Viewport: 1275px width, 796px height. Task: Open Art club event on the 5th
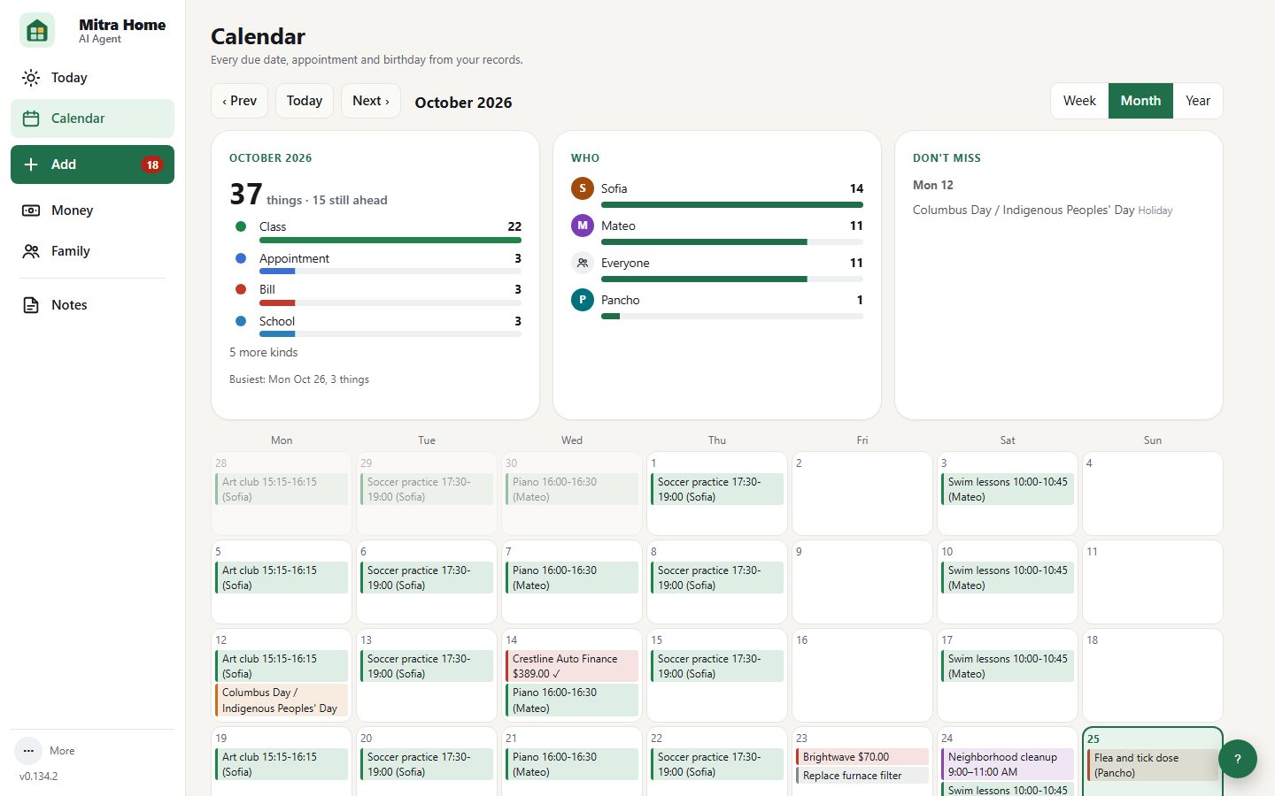(282, 578)
